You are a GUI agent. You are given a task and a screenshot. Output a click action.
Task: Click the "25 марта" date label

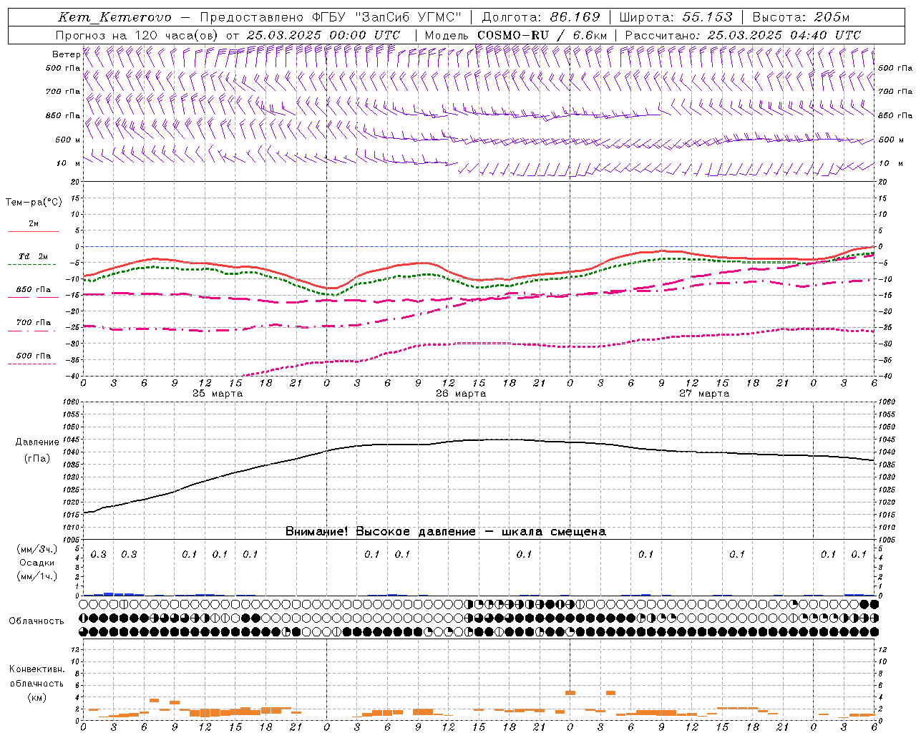pos(218,394)
